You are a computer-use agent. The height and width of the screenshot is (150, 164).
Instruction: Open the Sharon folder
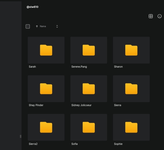tap(131, 50)
